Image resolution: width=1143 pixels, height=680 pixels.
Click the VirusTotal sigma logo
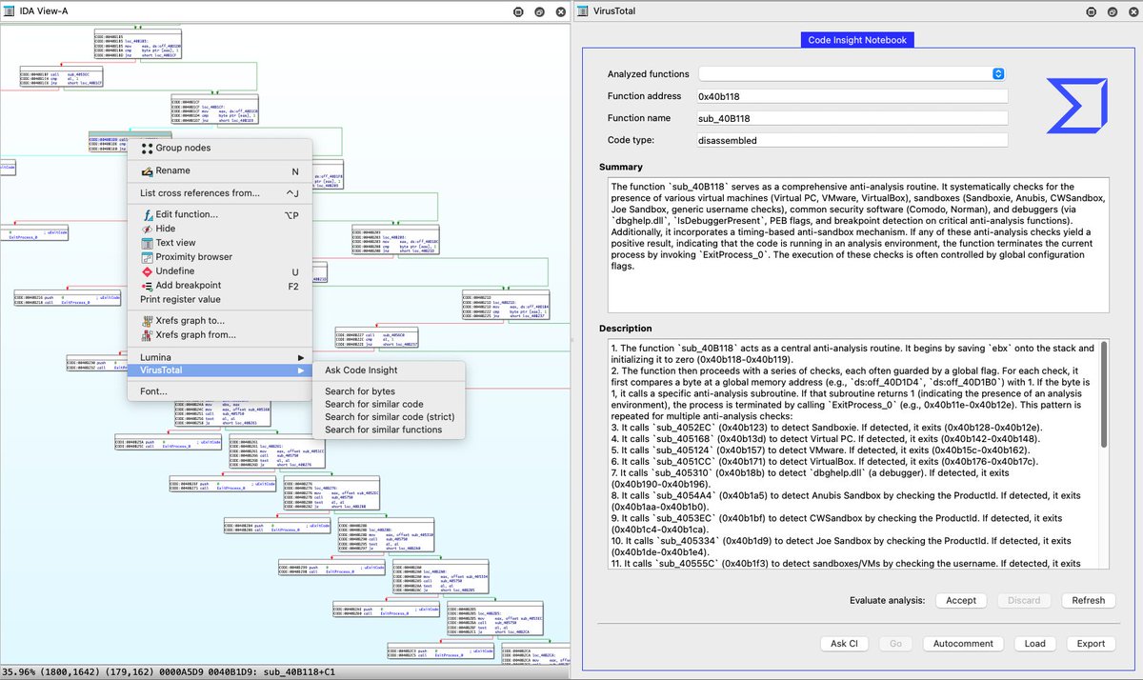pyautogui.click(x=1075, y=106)
